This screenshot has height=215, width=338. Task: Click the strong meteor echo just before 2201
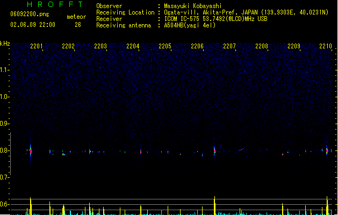pos(31,150)
